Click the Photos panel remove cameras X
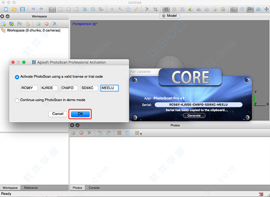The width and height of the screenshot is (270, 197). point(90,133)
